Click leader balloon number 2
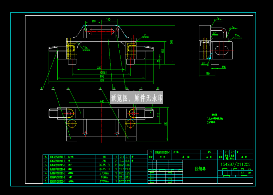The width and height of the screenshot is (273, 195). point(53,88)
